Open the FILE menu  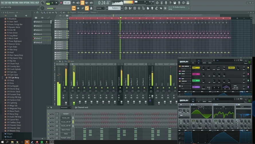(2, 3)
